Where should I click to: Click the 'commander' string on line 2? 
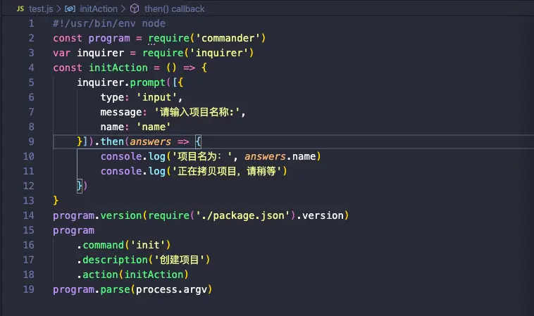[x=228, y=38]
